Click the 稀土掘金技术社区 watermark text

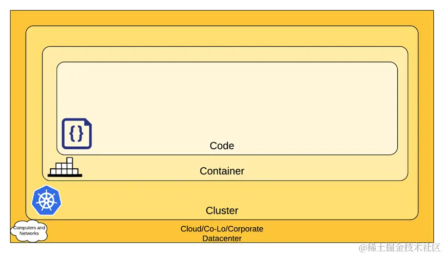click(x=402, y=248)
